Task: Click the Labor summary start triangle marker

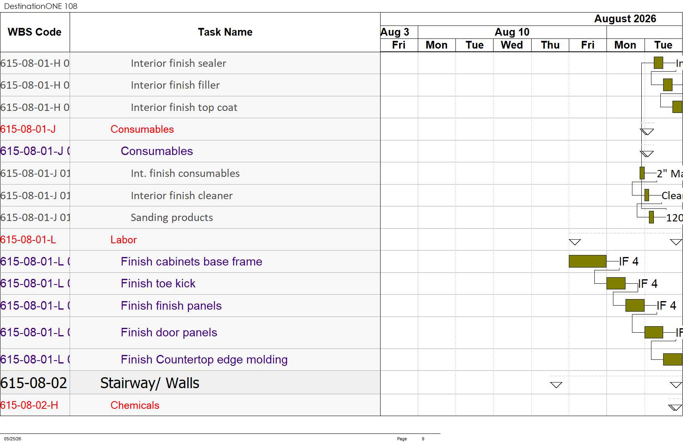Action: click(x=575, y=242)
